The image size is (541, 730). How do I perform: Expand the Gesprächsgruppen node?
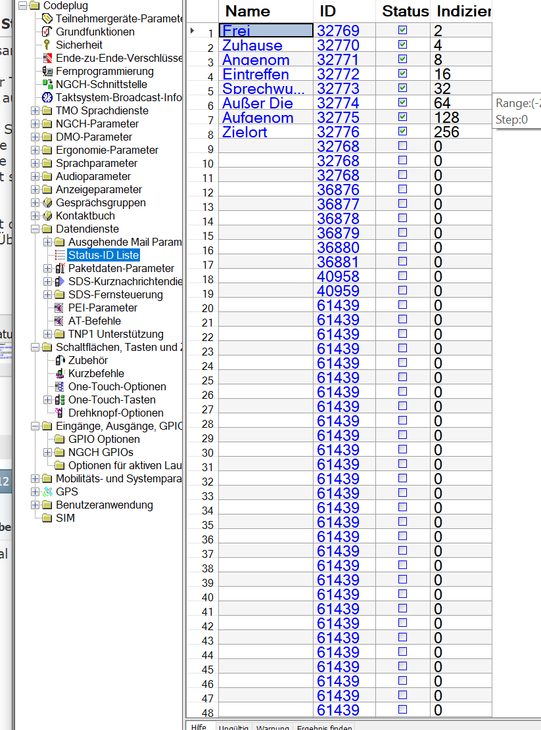(35, 202)
